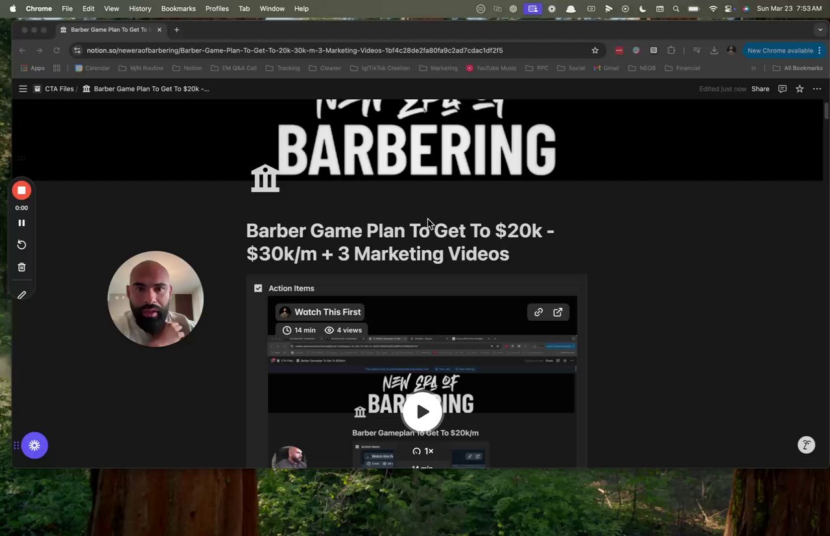Bookmark this page with the address bar star

[595, 51]
